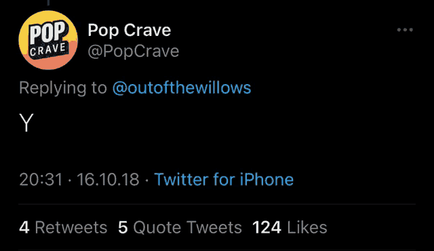Screen dimensions: 434x251
Task: Click the divider line above the stats
Action: click(217, 204)
